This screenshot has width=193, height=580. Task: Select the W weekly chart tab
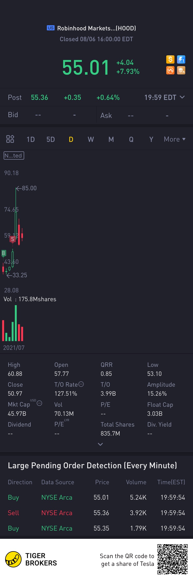point(91,139)
